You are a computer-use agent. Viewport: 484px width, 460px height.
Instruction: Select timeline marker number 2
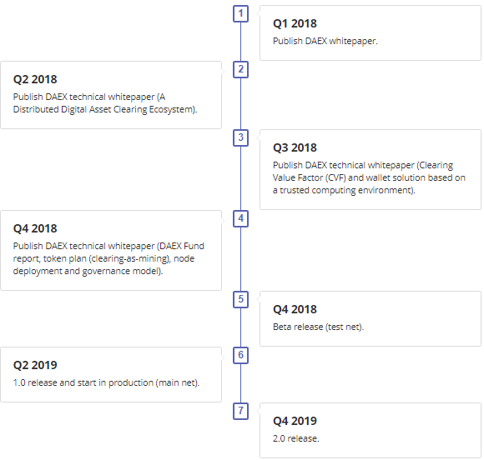(240, 69)
